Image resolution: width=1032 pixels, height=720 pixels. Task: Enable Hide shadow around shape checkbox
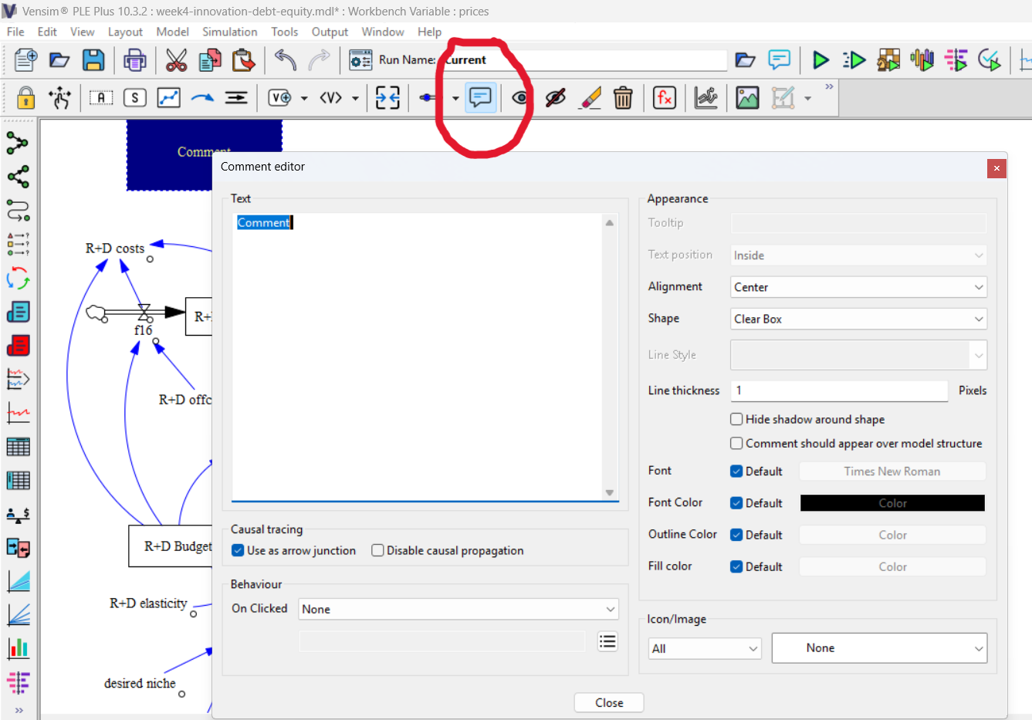pos(736,419)
